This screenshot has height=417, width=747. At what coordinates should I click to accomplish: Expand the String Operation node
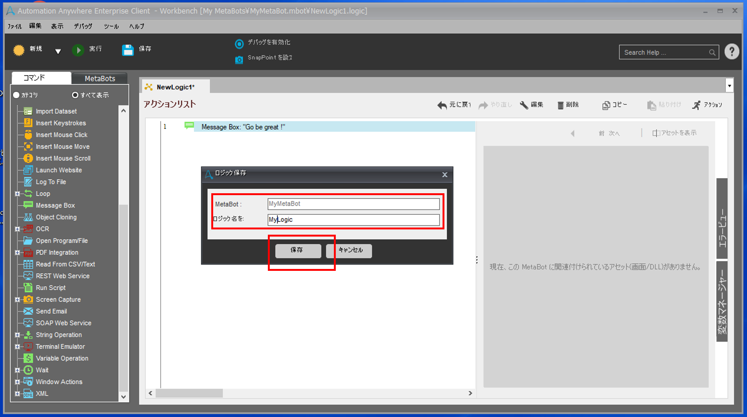coord(17,335)
